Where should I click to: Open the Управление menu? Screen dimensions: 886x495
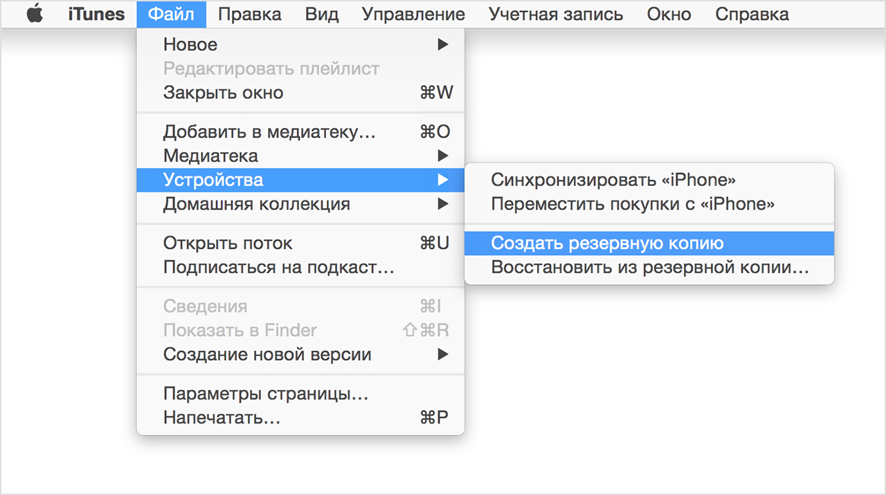click(413, 14)
